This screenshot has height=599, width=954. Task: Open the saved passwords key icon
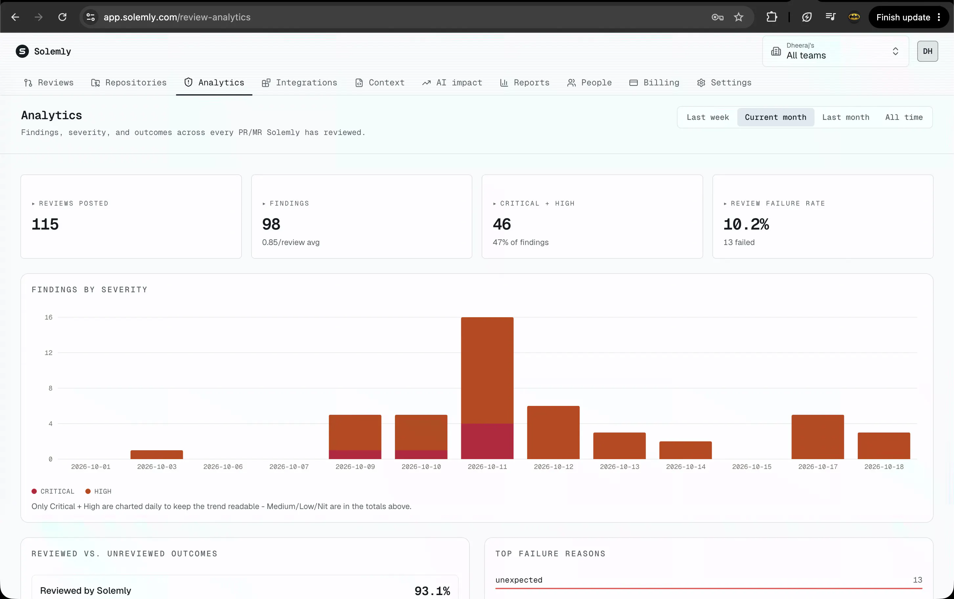(x=717, y=17)
